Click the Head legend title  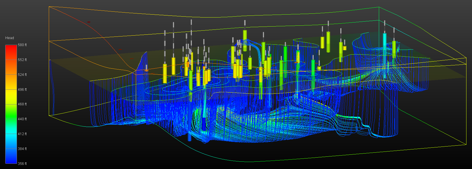pyautogui.click(x=10, y=38)
